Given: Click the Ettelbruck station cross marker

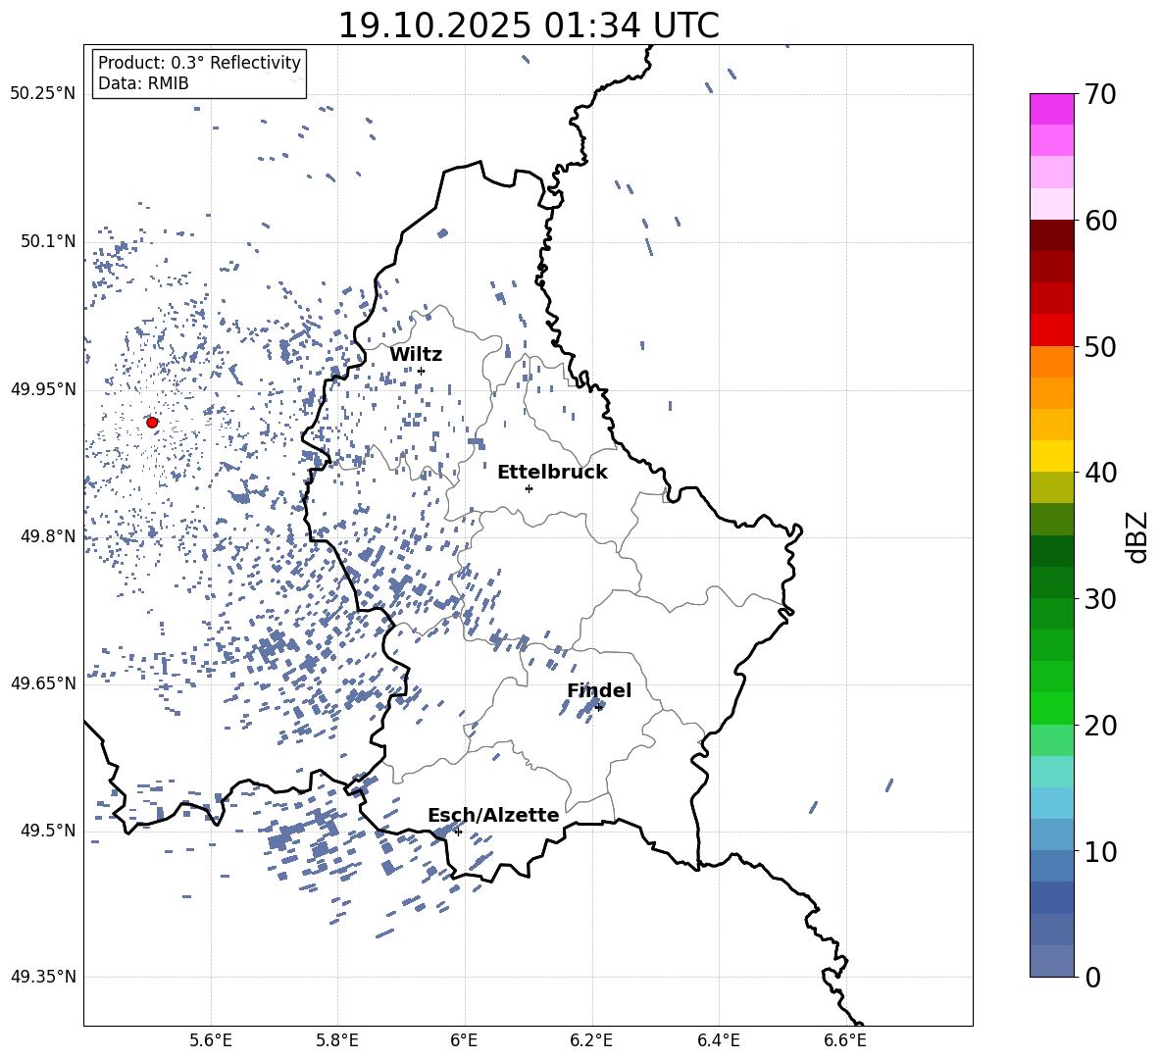Looking at the screenshot, I should click(529, 488).
